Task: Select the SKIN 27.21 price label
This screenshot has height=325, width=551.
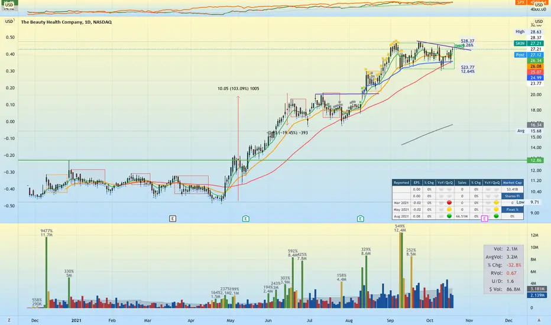Action: pos(528,43)
